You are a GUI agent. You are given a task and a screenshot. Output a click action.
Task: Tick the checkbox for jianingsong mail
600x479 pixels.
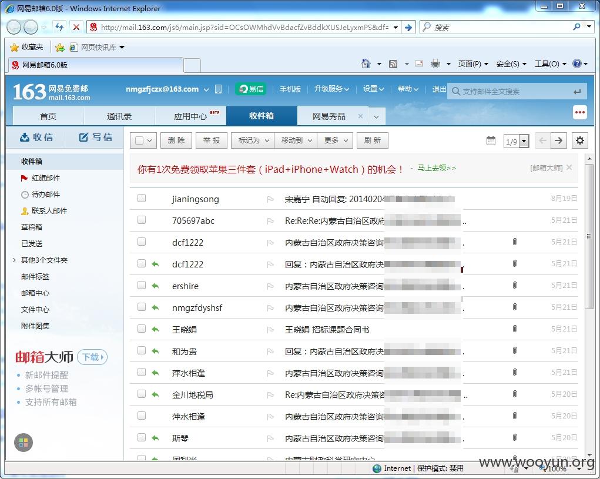tap(142, 198)
